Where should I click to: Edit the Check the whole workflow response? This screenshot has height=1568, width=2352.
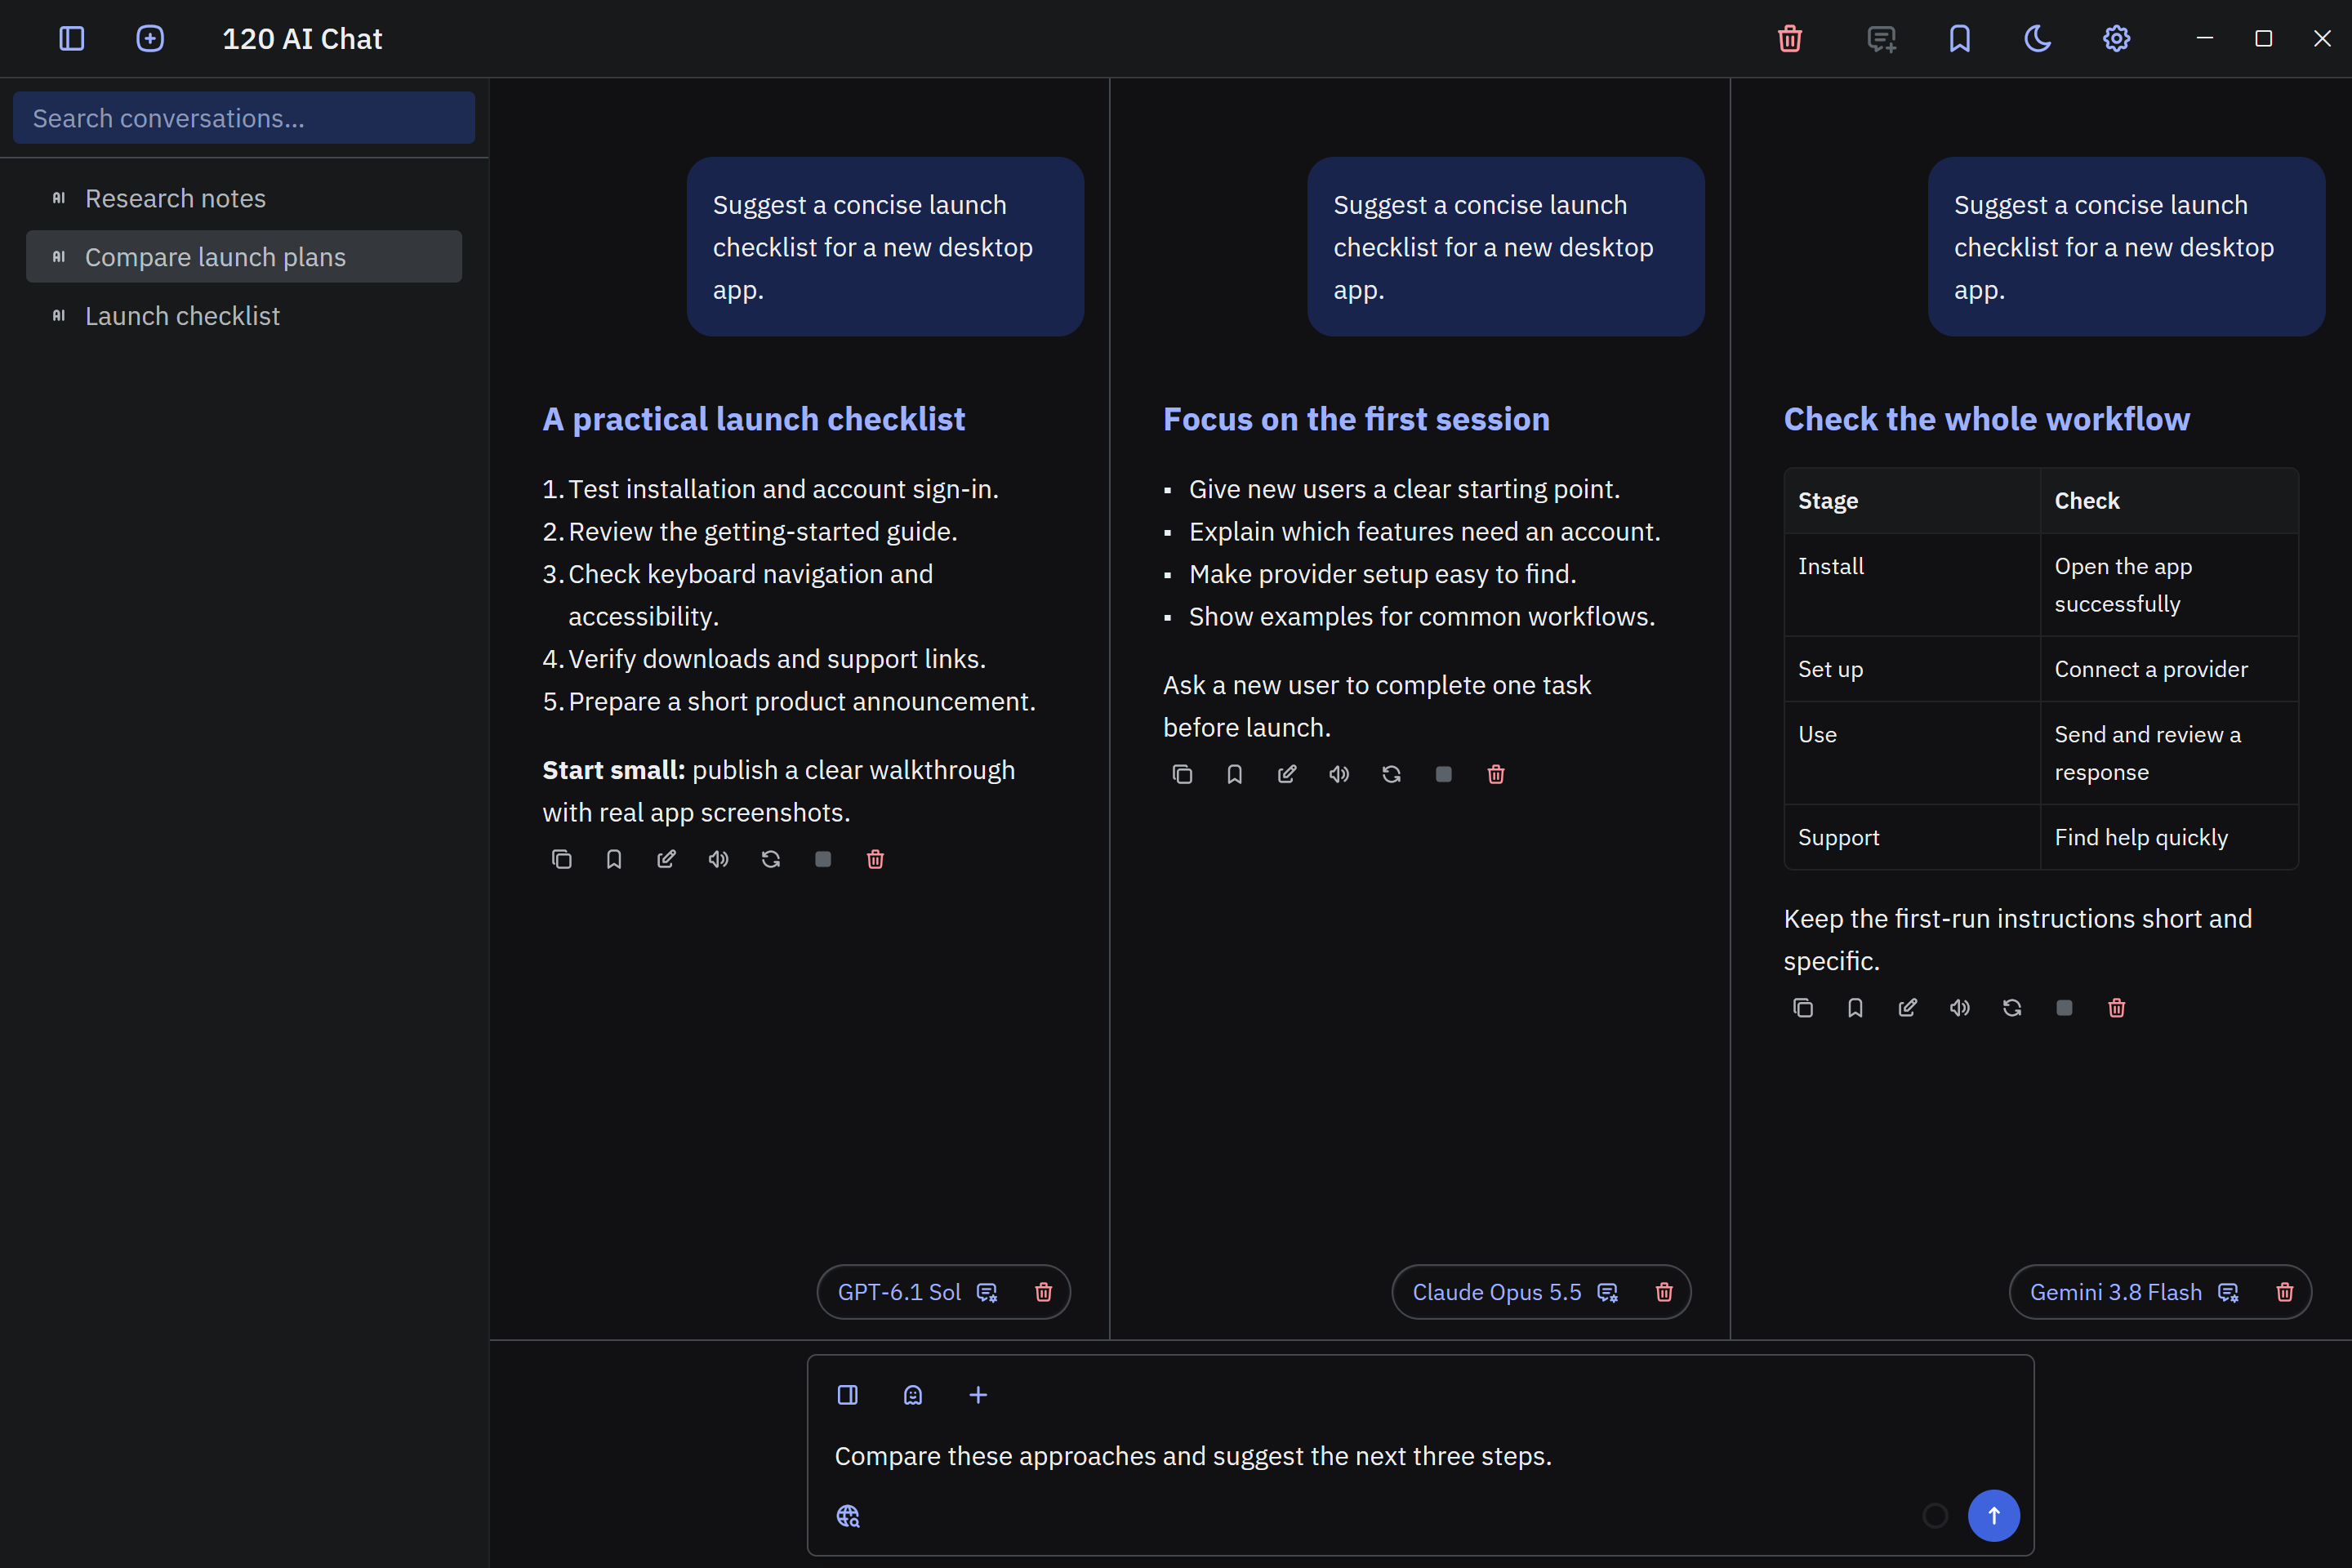pos(1908,1008)
